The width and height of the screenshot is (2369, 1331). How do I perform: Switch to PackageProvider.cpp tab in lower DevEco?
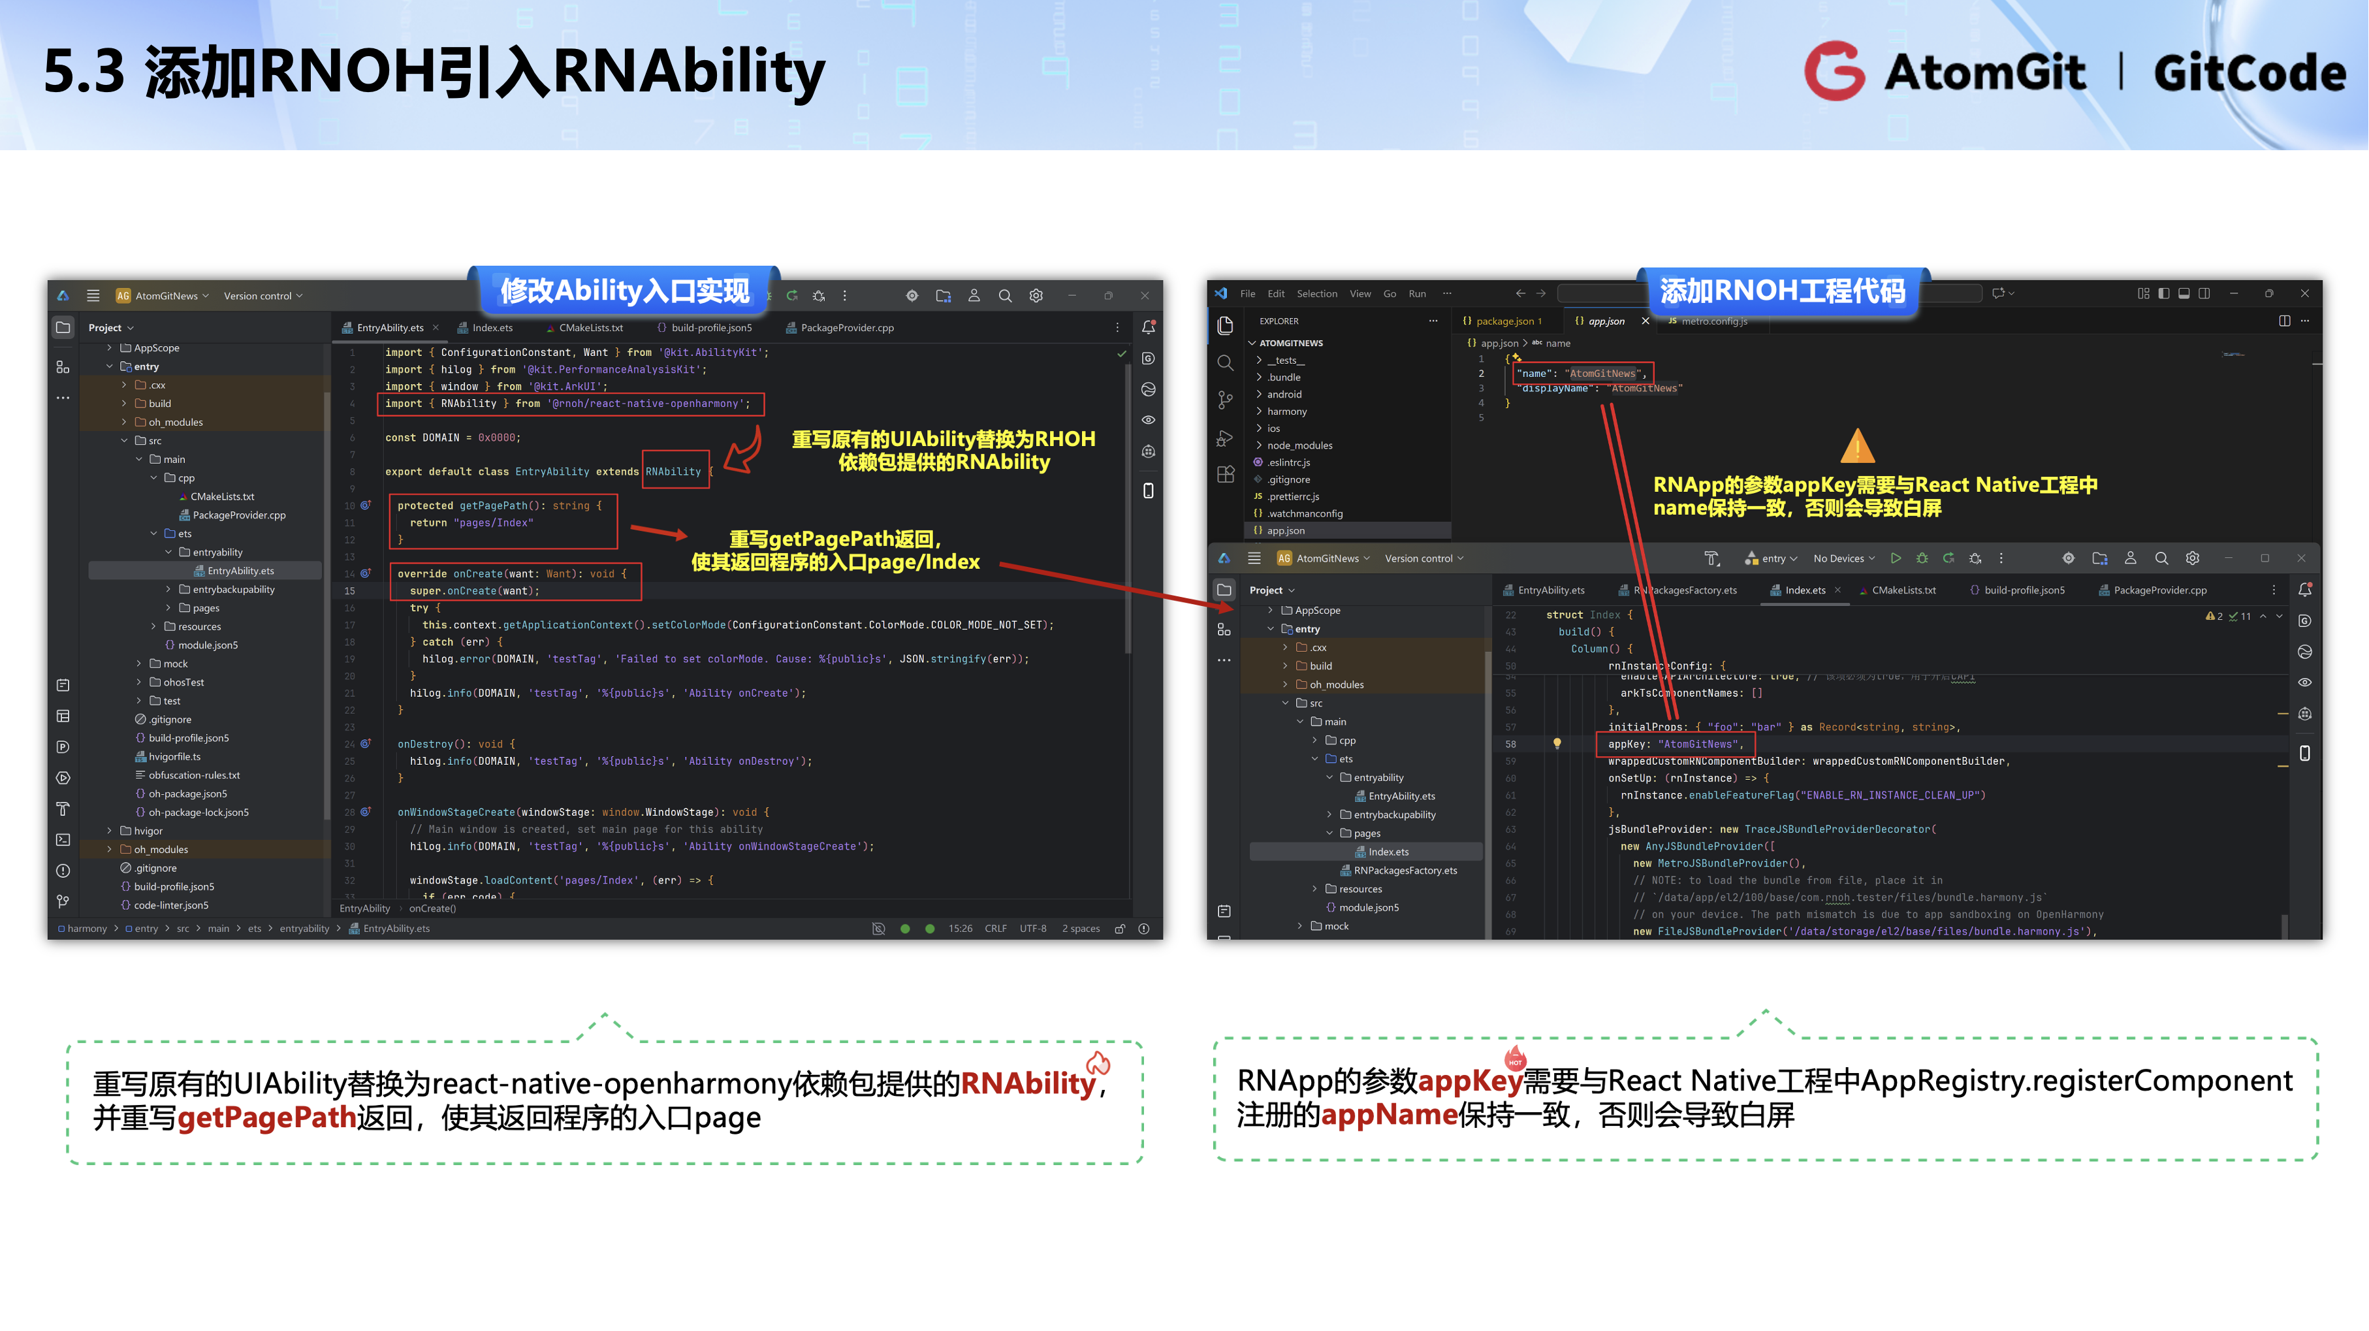(x=2152, y=590)
